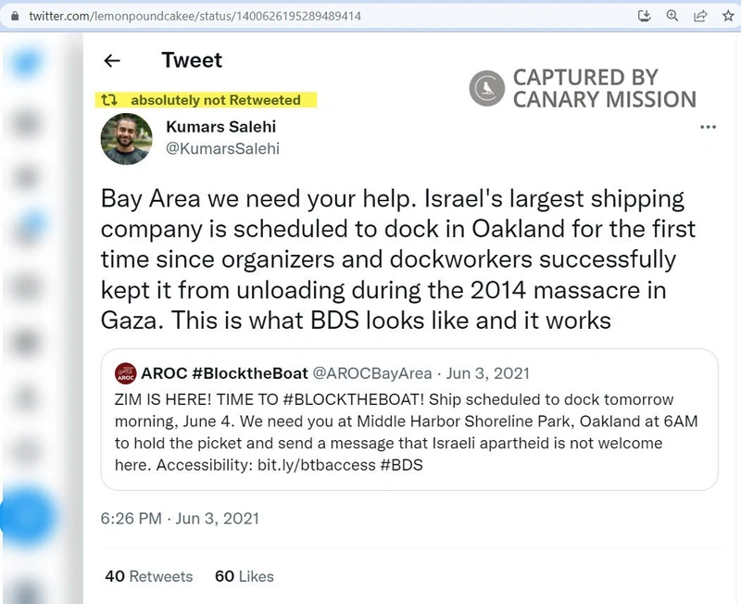Image resolution: width=741 pixels, height=604 pixels.
Task: Click the Kumars Salehi display name
Action: tap(220, 127)
